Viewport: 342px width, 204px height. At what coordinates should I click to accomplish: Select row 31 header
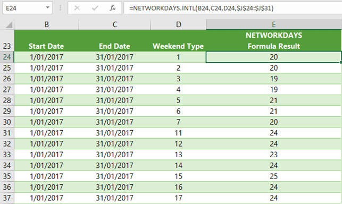7,133
